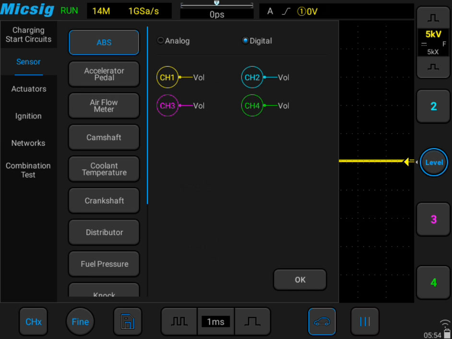Image resolution: width=452 pixels, height=339 pixels.
Task: Click the OK button
Action: point(300,280)
